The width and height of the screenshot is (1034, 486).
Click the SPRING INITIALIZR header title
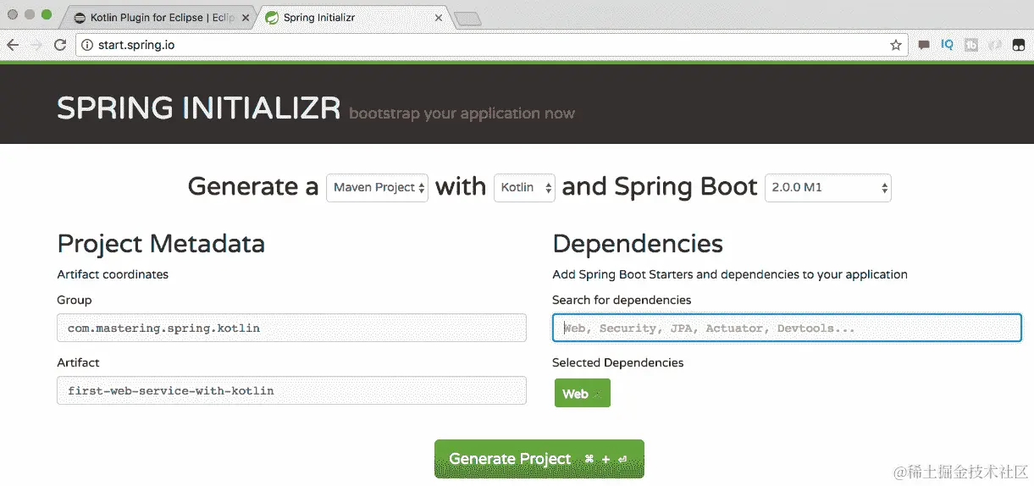tap(198, 108)
